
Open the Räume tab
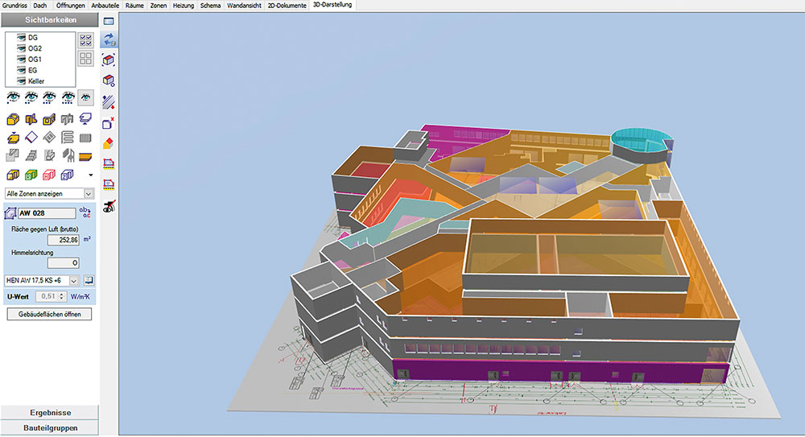pos(134,6)
